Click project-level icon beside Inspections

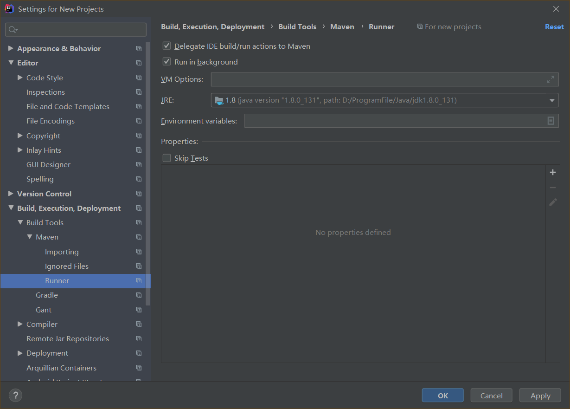(138, 92)
